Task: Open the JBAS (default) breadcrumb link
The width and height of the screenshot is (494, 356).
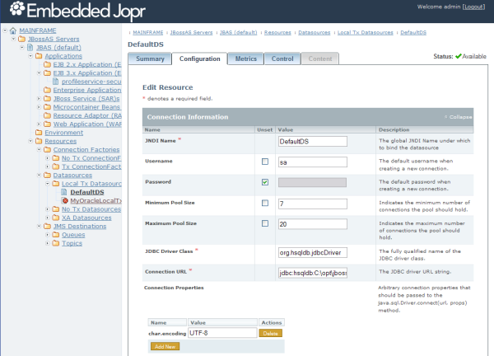Action: click(x=239, y=32)
